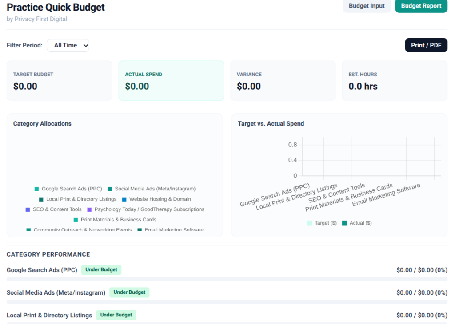Select the Actual Spend summary card

point(171,81)
